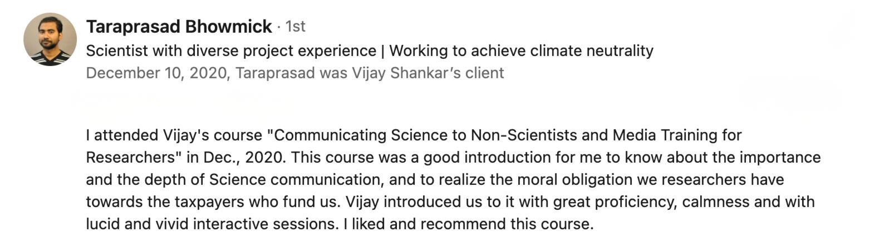The image size is (890, 241).
Task: Click the 1st connection degree badge
Action: pos(295,26)
